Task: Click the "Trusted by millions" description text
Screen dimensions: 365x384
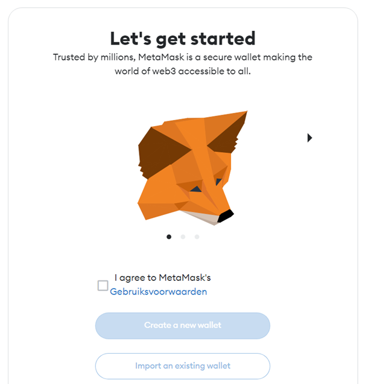Action: [x=183, y=64]
